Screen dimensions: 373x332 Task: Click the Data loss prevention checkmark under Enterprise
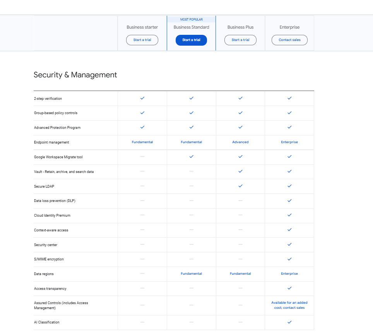289,200
